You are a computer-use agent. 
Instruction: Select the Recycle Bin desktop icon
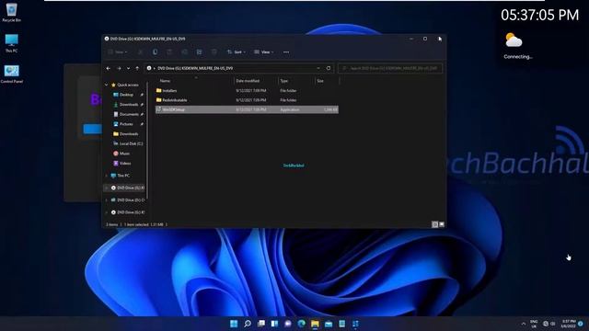(x=11, y=12)
